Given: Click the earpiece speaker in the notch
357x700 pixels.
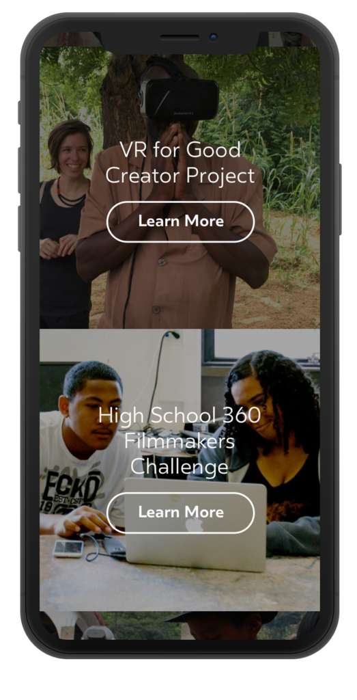Looking at the screenshot, I should (x=180, y=38).
